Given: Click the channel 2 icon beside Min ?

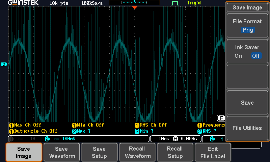Looking at the screenshot, I should (137, 132).
